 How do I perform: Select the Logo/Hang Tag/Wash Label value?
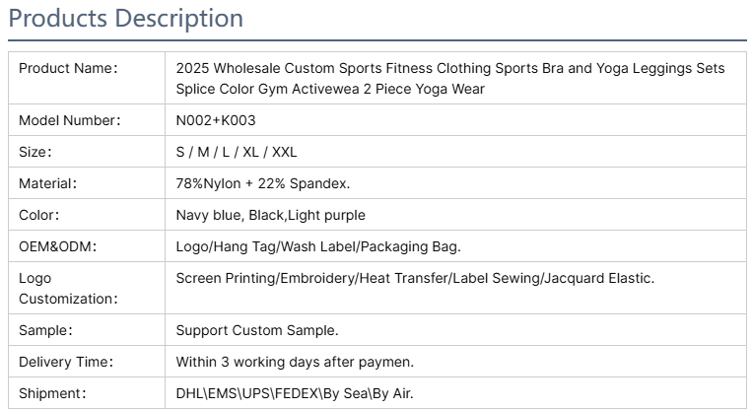tap(318, 246)
